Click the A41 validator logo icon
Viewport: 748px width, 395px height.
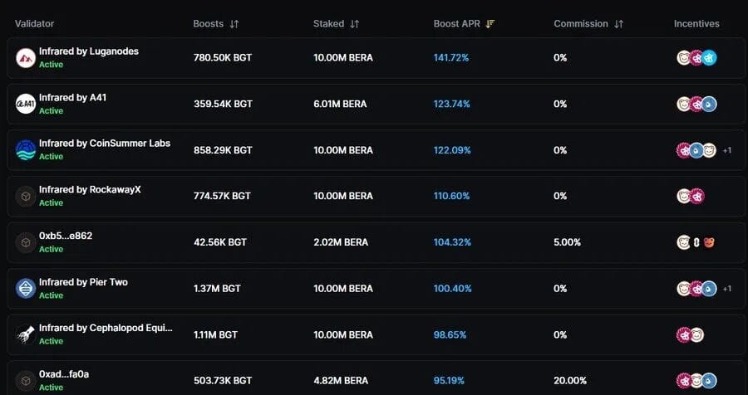point(26,104)
